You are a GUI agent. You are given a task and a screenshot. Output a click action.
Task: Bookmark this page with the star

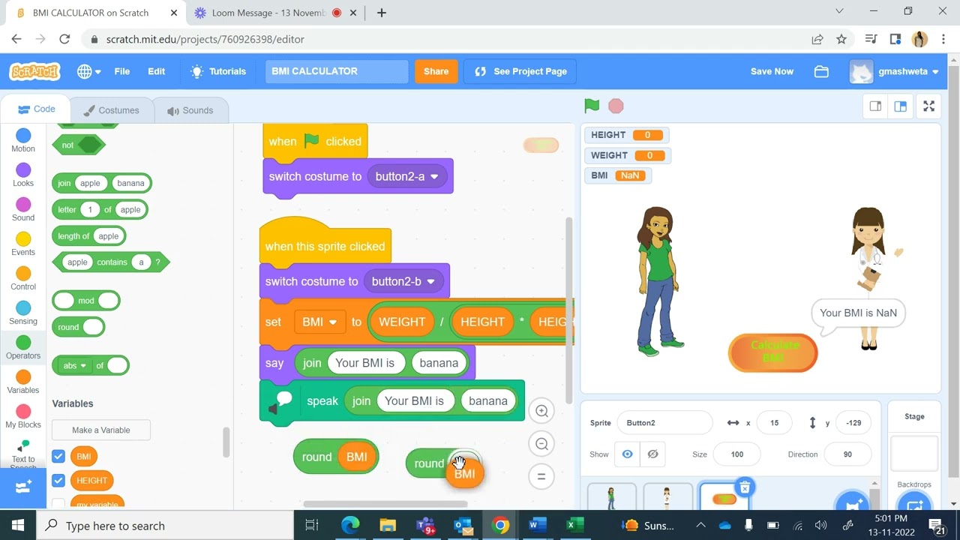pos(841,39)
